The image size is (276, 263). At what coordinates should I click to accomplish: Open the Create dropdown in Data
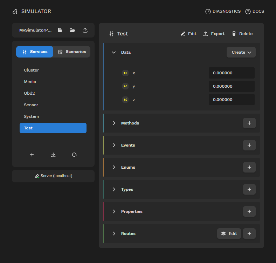[241, 52]
